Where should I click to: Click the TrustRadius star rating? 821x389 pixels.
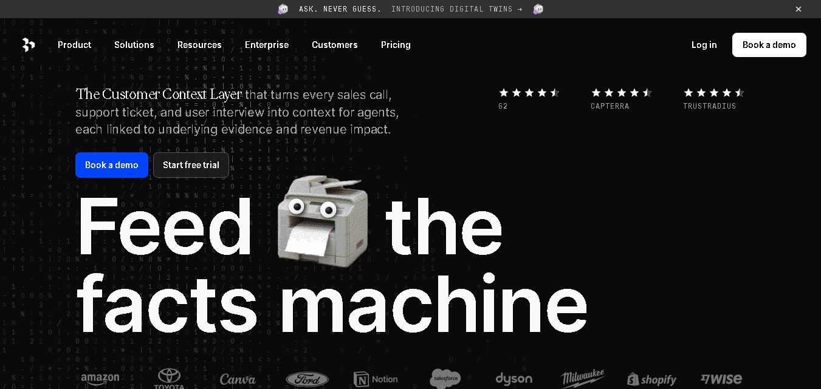coord(713,93)
